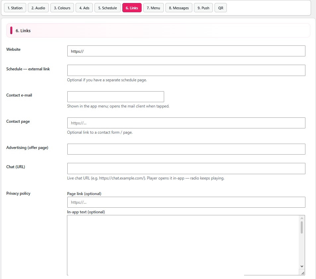Click the Live chat URL help text

(146, 178)
